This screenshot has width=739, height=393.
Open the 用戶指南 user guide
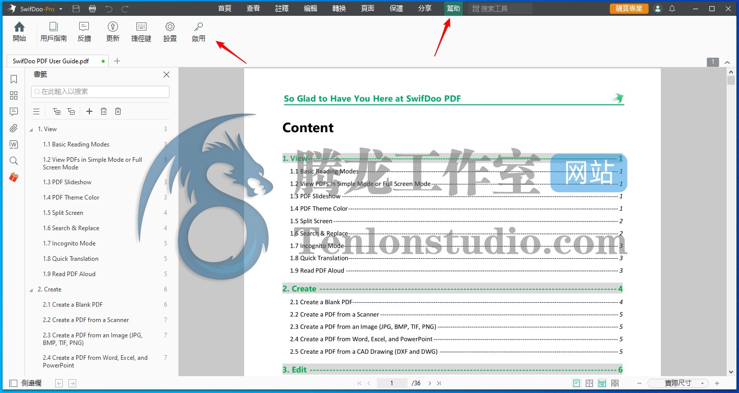[x=54, y=32]
